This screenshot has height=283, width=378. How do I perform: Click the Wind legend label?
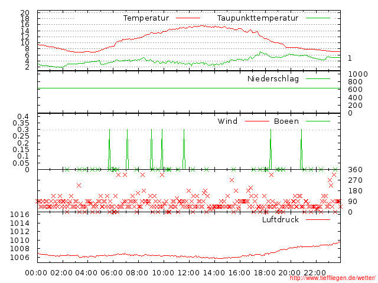coord(227,121)
